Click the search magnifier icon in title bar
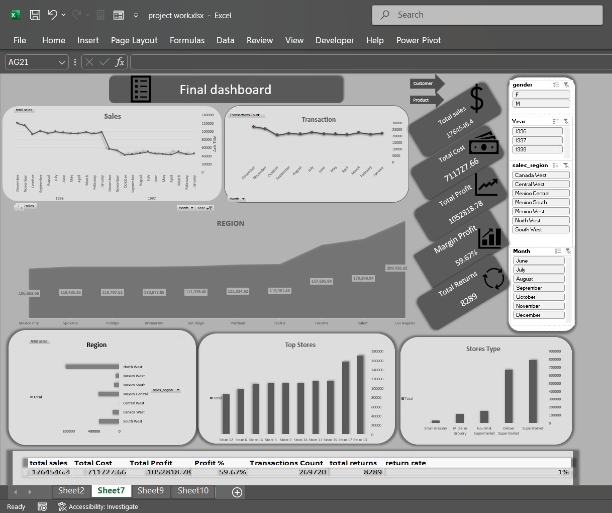This screenshot has width=612, height=513. tap(384, 15)
